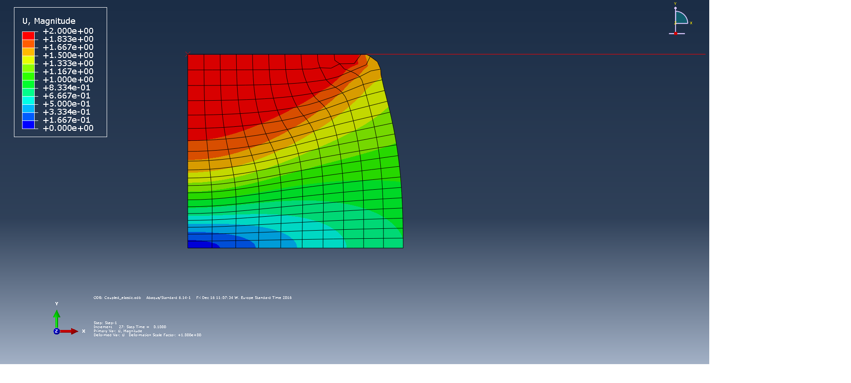
Task: Click the red X-axis arrow of the triad
Action: click(70, 331)
